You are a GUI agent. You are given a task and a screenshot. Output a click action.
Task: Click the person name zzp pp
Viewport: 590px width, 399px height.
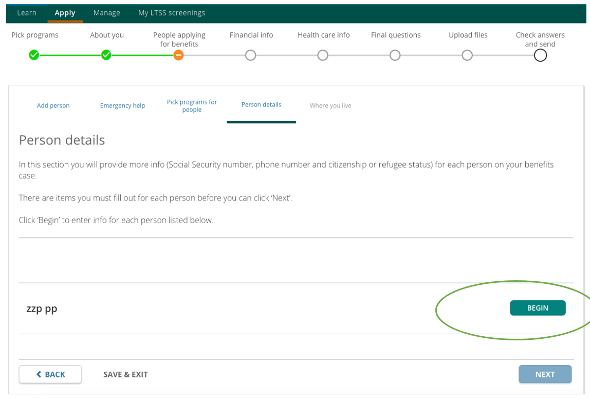coord(42,309)
